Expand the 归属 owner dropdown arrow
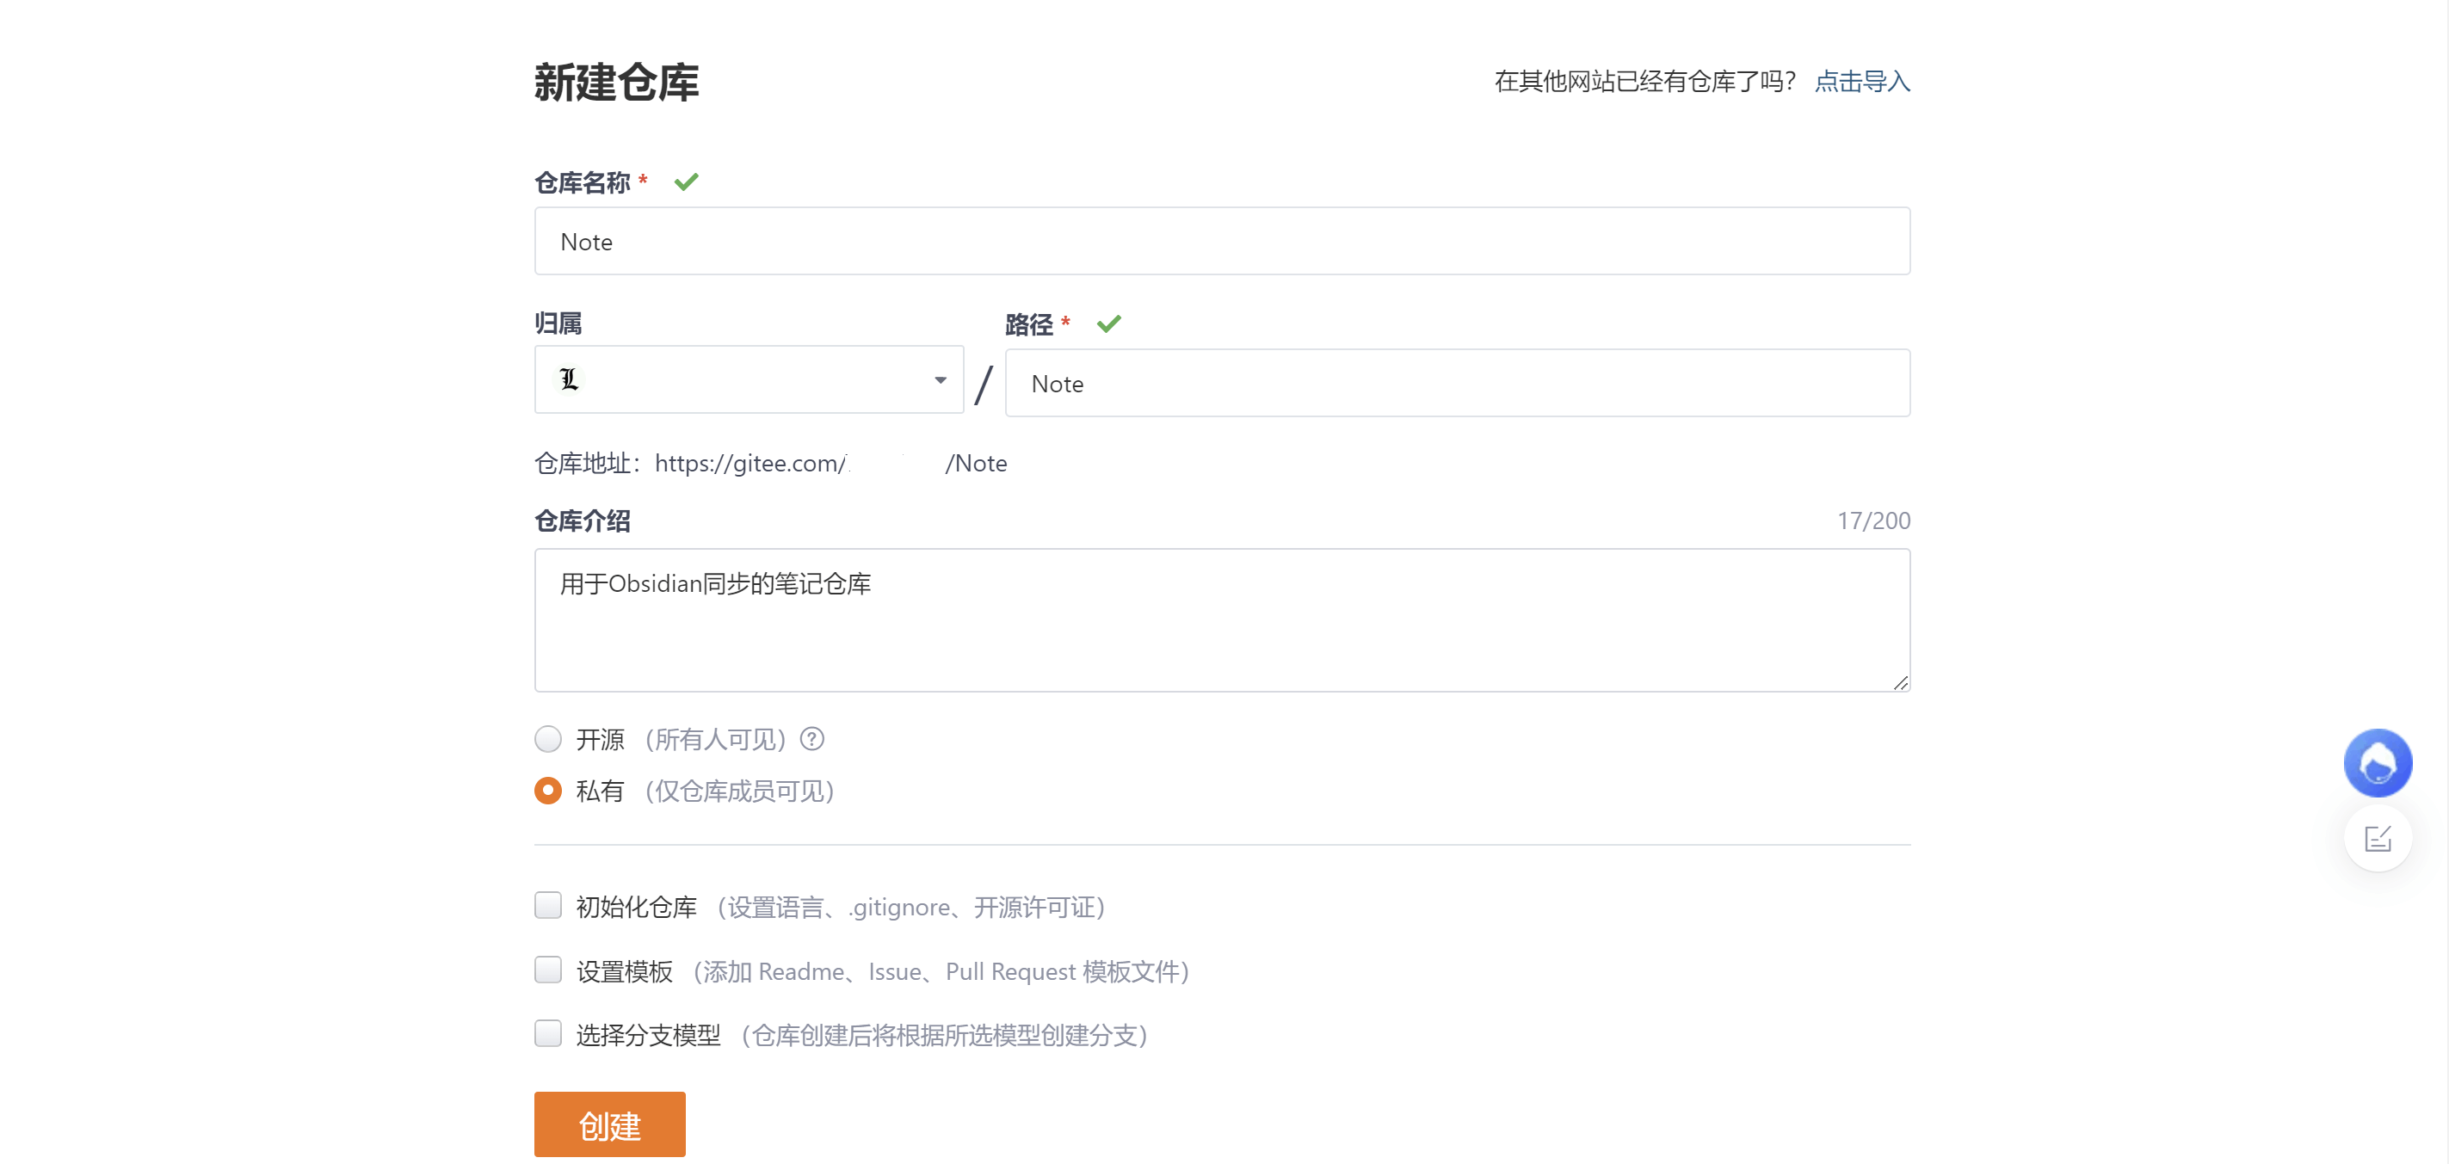Viewport: 2449px width, 1164px height. (940, 380)
